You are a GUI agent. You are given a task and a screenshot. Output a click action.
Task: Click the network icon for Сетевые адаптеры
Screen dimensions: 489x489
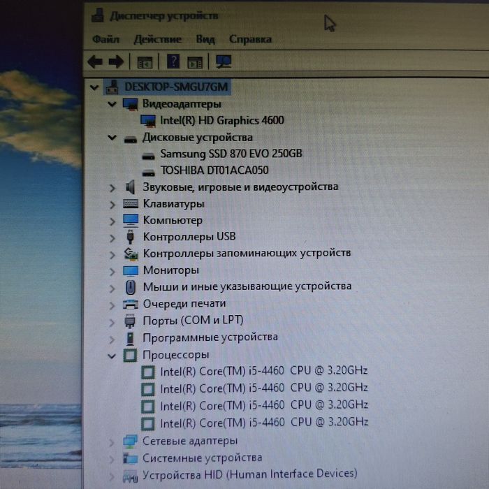click(x=131, y=441)
